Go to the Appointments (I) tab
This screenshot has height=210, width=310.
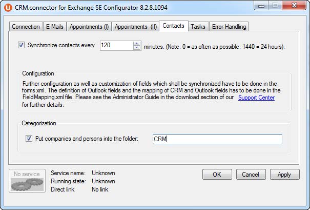89,27
